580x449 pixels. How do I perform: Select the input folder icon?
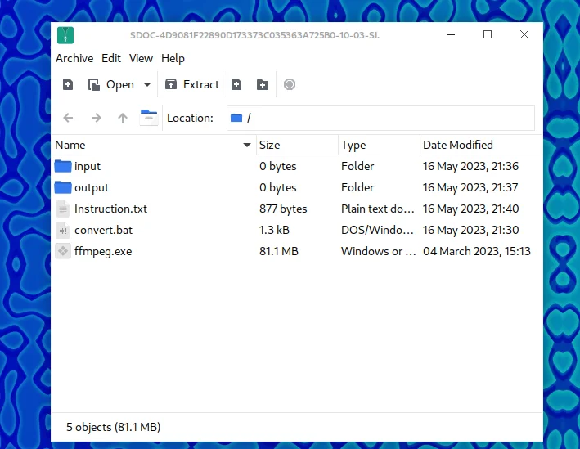pos(63,166)
